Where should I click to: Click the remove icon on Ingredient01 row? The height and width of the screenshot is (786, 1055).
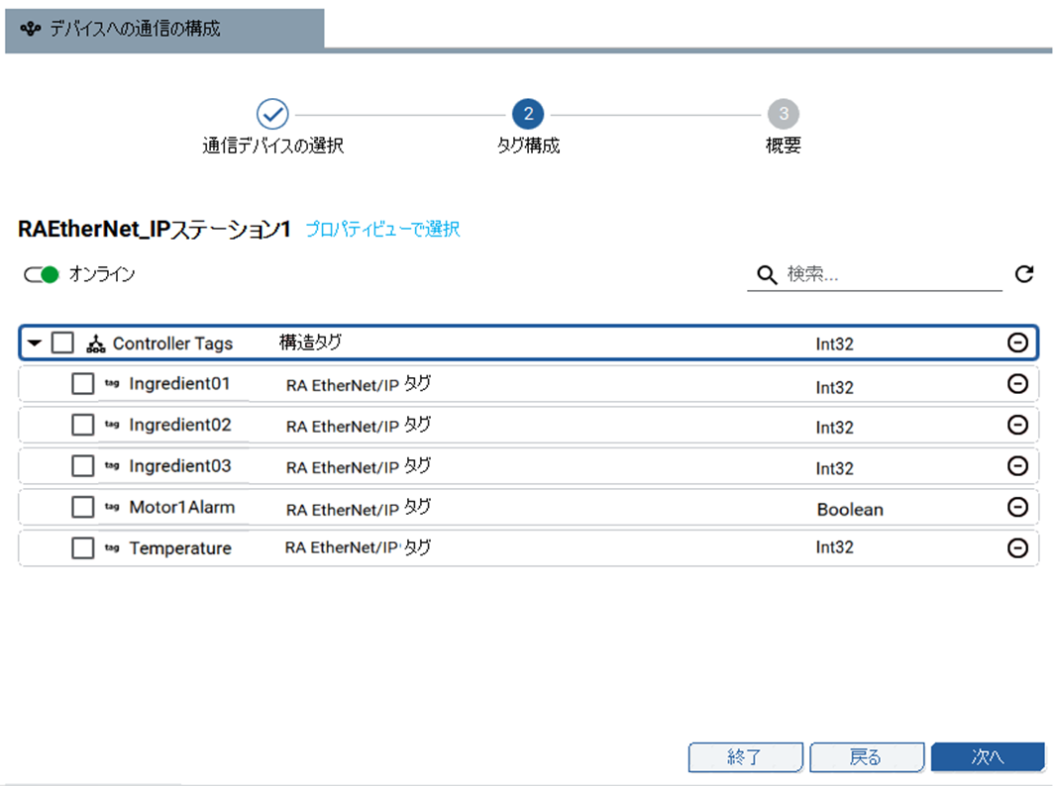1016,384
